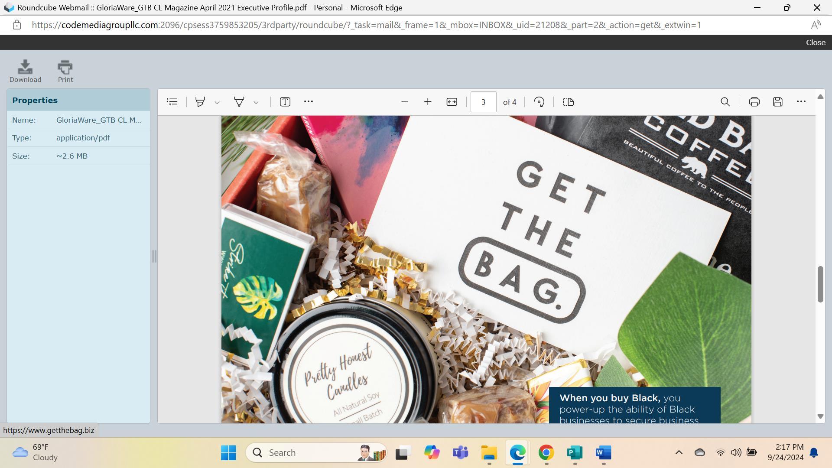
Task: Toggle fit to width view
Action: (x=452, y=102)
